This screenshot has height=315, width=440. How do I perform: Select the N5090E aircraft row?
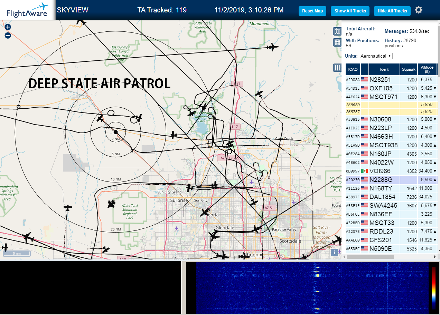(x=391, y=248)
